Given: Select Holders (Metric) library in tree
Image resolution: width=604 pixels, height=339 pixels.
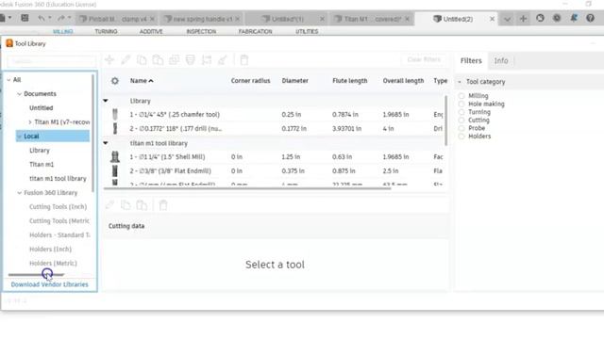Looking at the screenshot, I should tap(53, 264).
